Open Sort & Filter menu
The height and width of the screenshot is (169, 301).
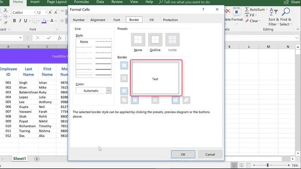(x=274, y=17)
